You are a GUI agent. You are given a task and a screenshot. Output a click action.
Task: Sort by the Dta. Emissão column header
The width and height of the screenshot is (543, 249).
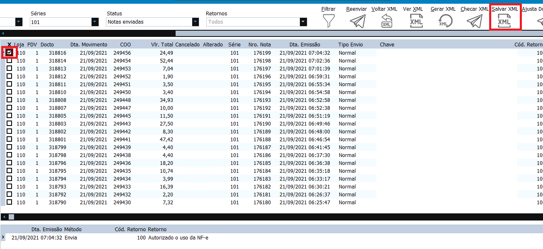305,44
